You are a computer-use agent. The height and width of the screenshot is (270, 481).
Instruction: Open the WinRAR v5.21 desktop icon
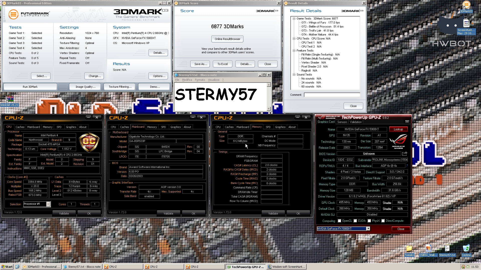click(x=9, y=101)
